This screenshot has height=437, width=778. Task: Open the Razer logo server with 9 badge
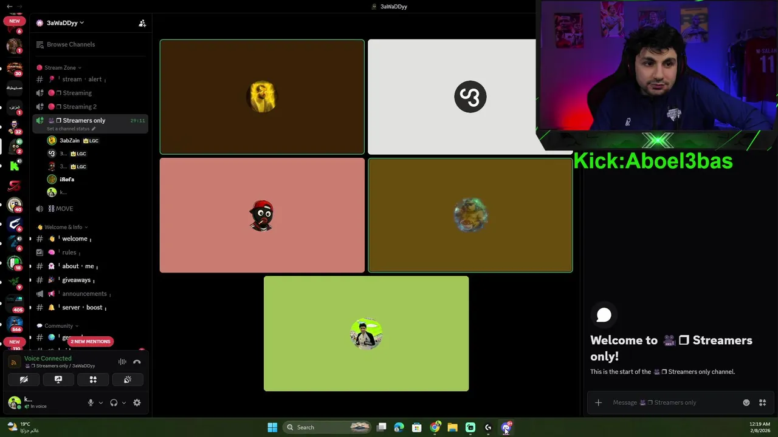point(15,283)
